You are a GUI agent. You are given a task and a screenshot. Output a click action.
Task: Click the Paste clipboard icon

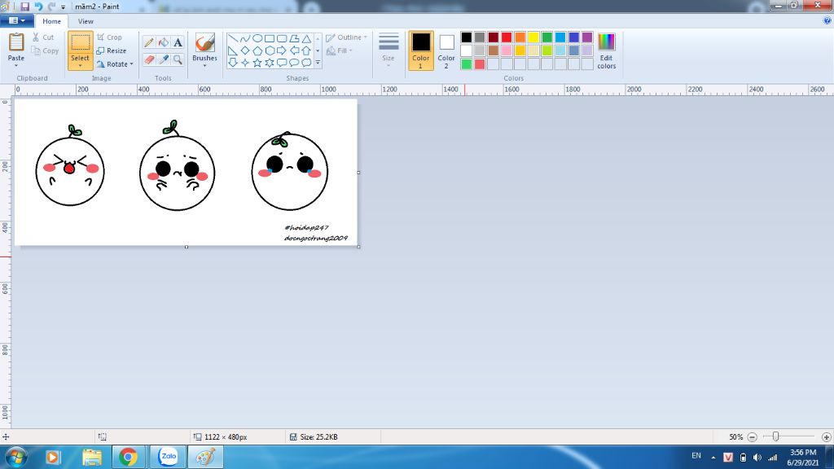pyautogui.click(x=16, y=42)
